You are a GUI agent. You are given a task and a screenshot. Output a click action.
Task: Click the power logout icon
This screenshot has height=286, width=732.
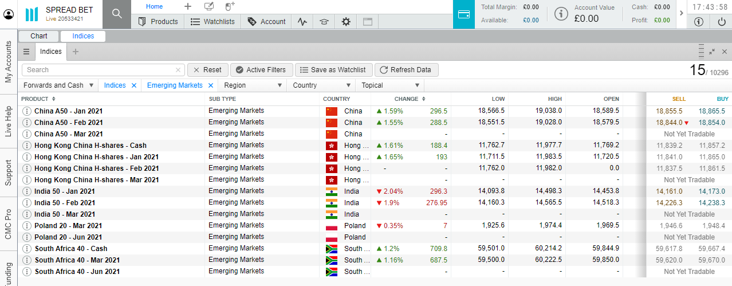[x=721, y=22]
